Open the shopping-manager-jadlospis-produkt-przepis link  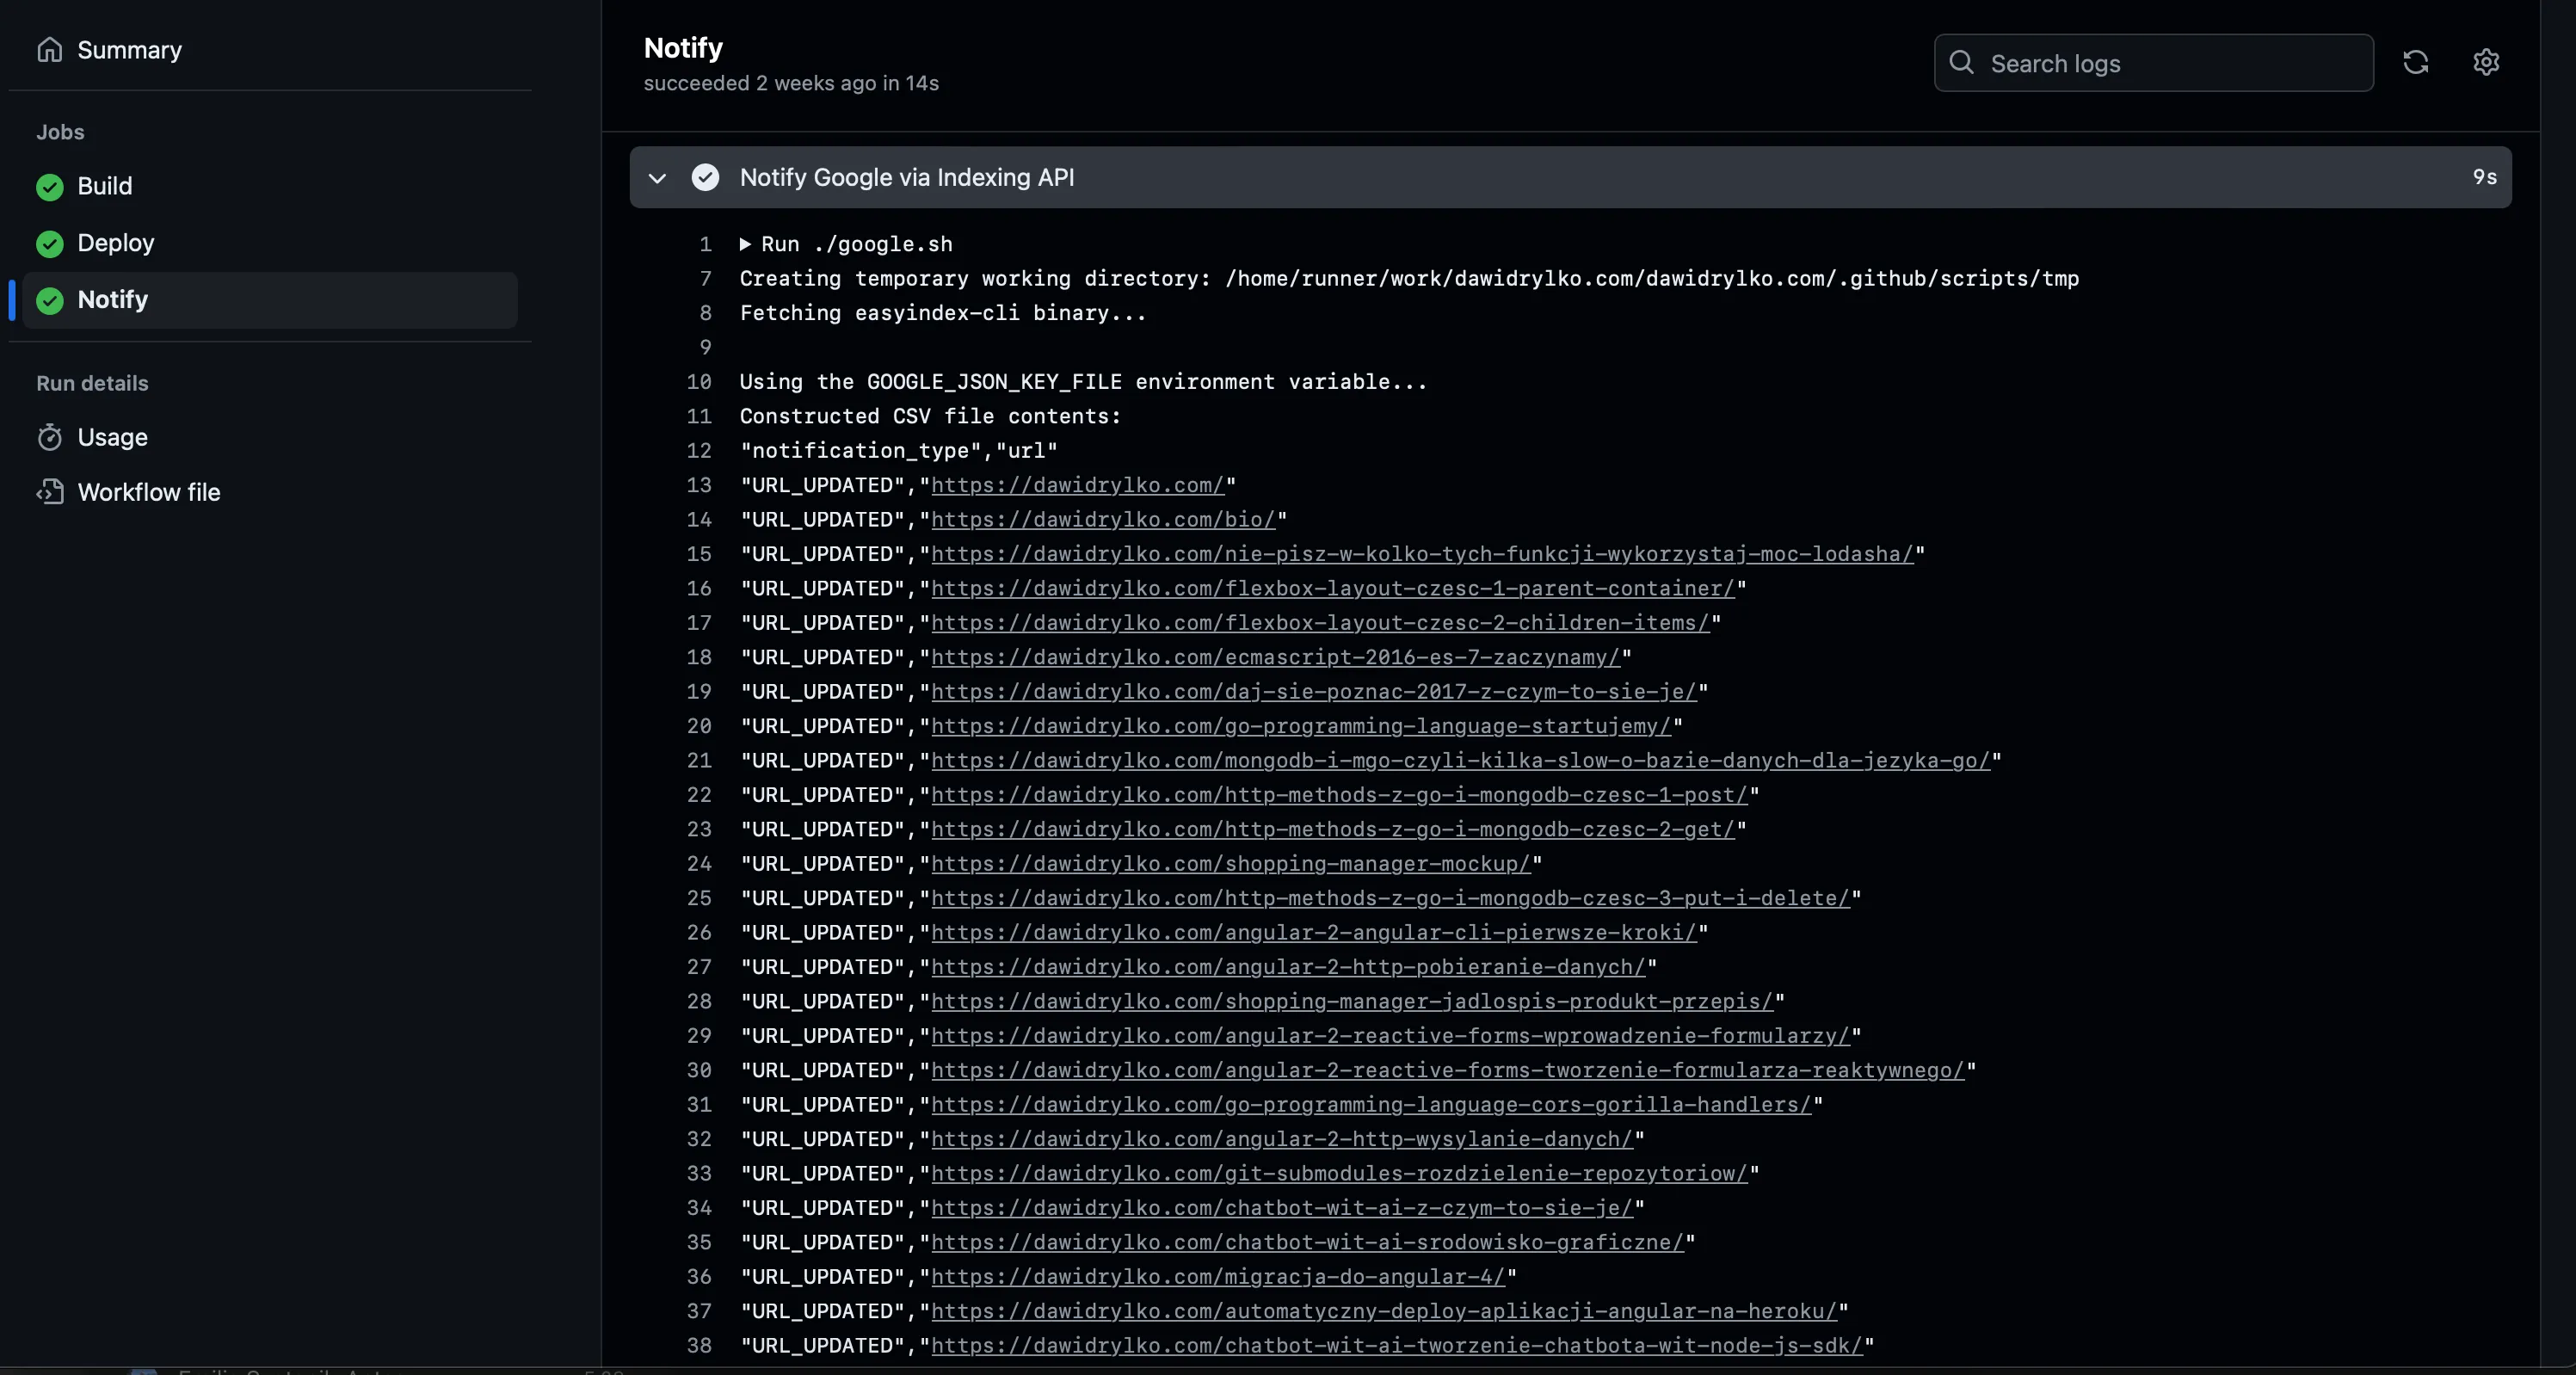(x=1352, y=1002)
